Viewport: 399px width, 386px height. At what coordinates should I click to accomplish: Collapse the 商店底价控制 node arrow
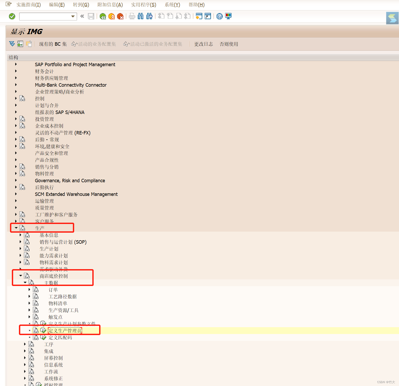[21, 276]
